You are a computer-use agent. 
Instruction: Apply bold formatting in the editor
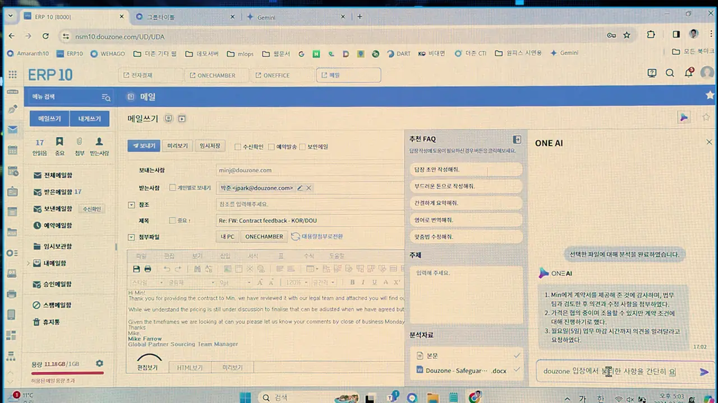pyautogui.click(x=352, y=282)
